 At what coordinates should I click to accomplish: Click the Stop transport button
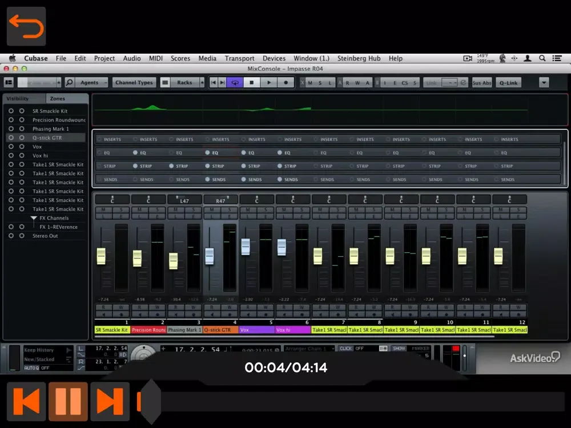pyautogui.click(x=252, y=83)
